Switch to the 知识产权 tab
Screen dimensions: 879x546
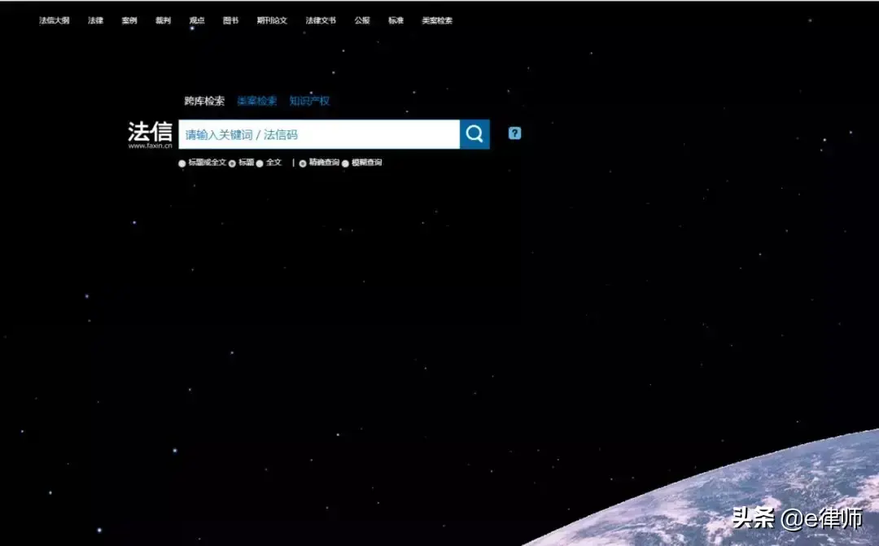tap(309, 101)
